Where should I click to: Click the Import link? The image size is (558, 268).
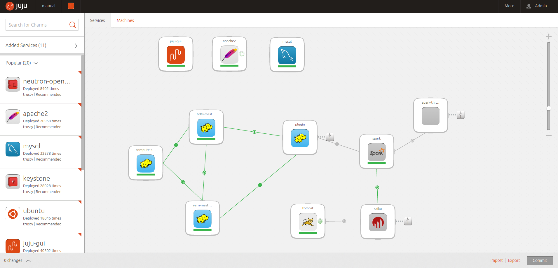[496, 260]
